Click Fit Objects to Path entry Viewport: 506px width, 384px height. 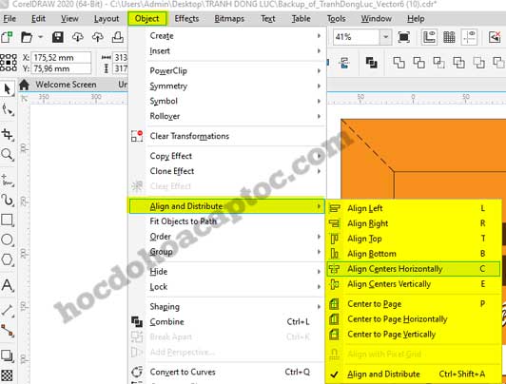pyautogui.click(x=227, y=221)
